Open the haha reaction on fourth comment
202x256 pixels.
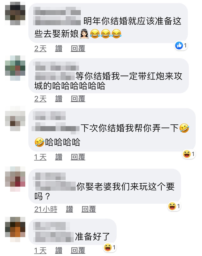point(174,206)
